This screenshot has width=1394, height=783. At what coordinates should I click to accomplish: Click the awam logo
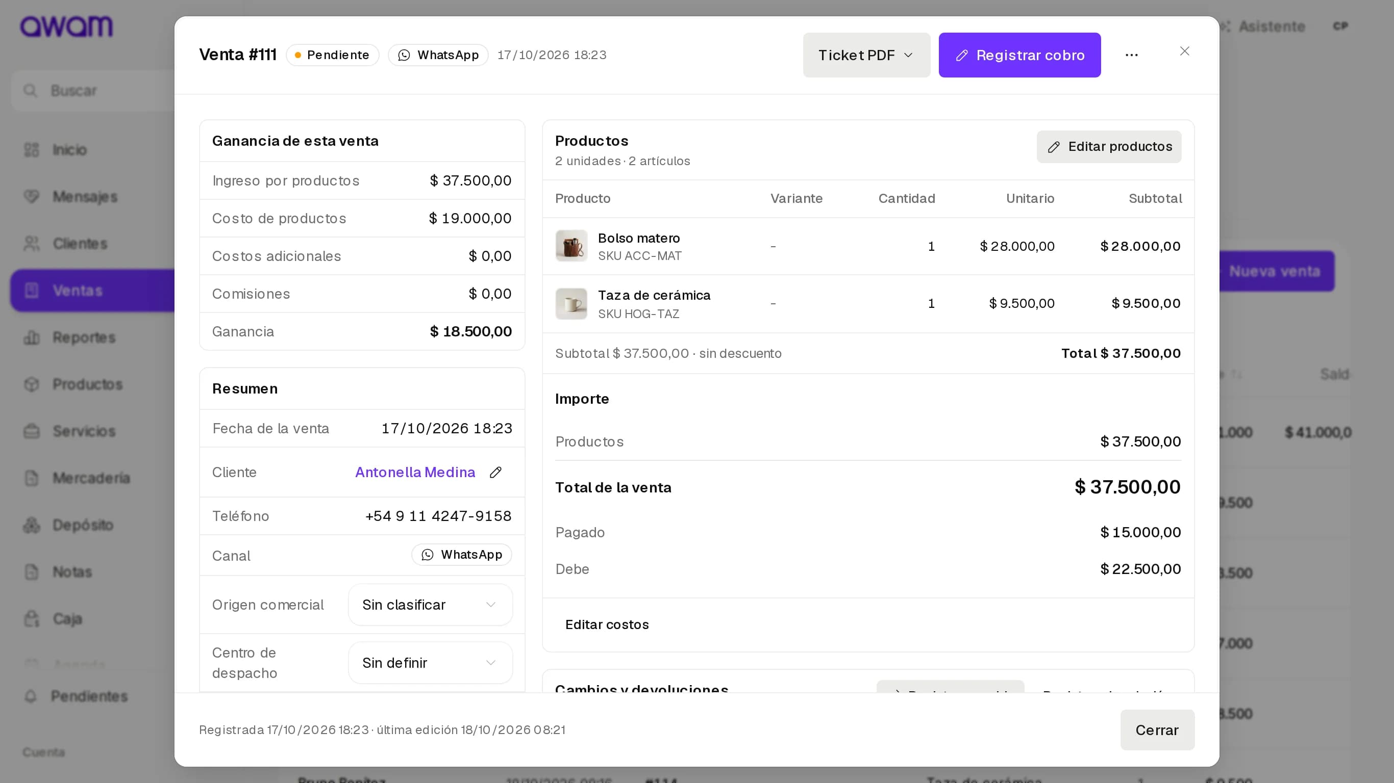(x=66, y=27)
